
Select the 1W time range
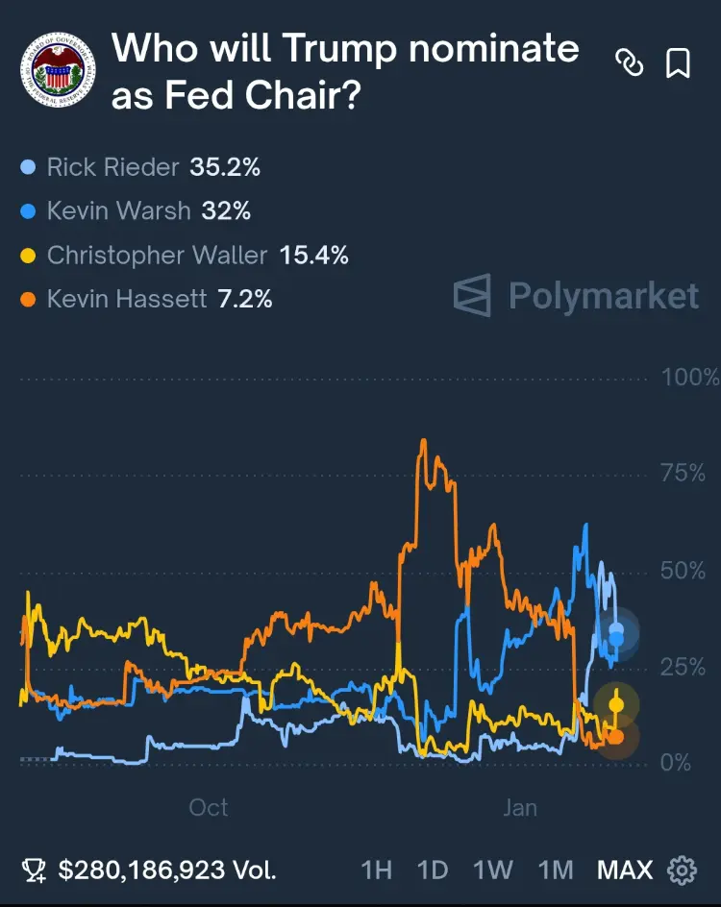(492, 870)
